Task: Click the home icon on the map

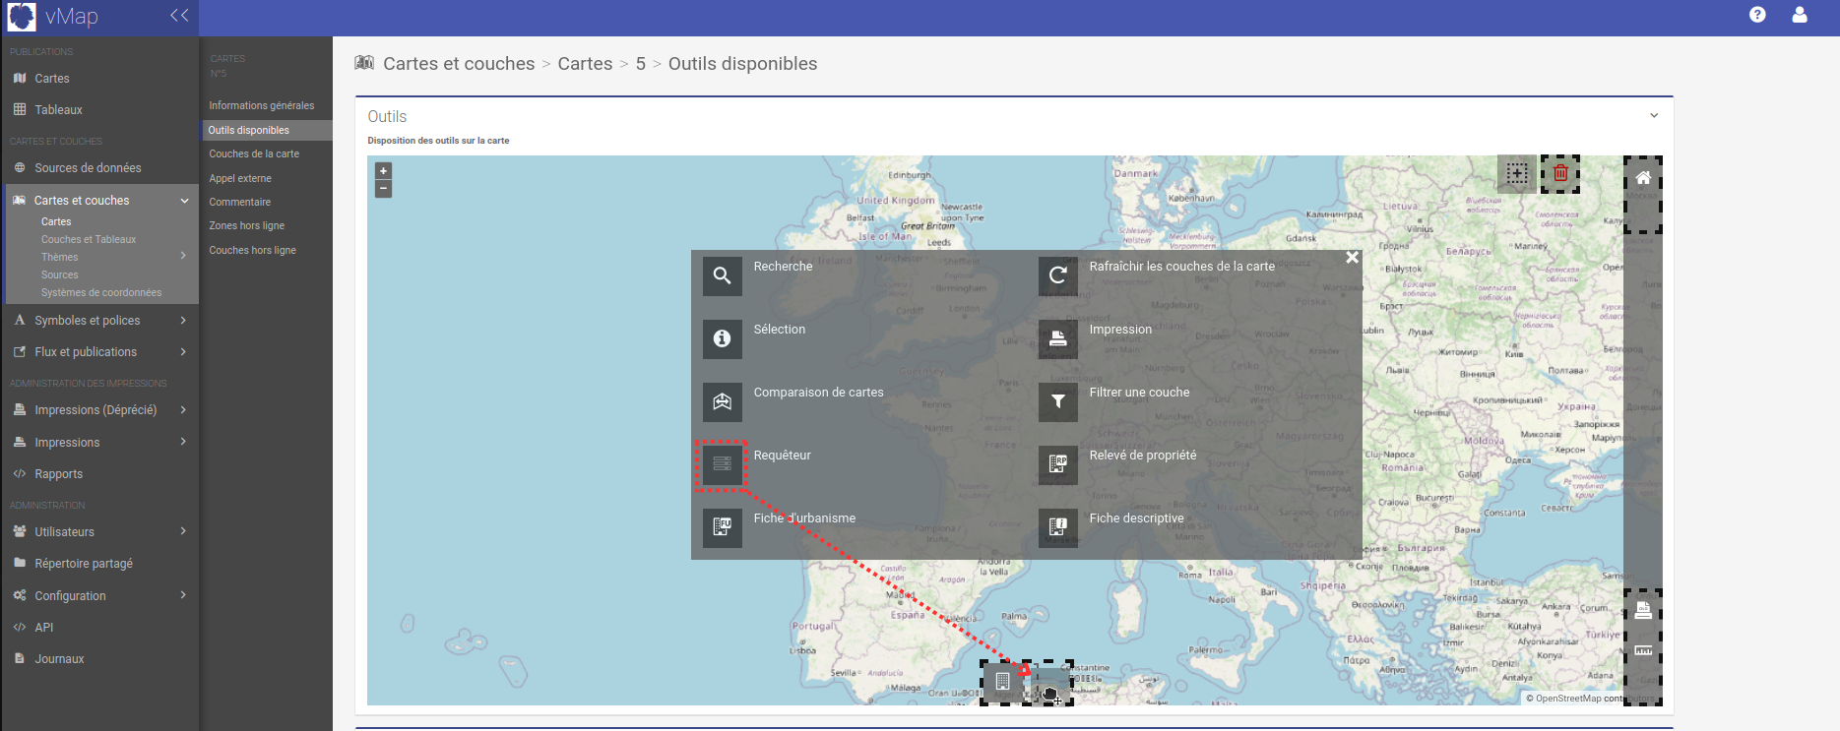Action: pyautogui.click(x=1642, y=178)
